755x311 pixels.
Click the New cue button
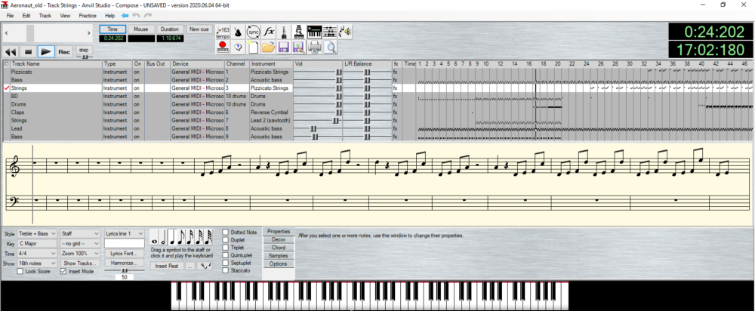pos(199,29)
